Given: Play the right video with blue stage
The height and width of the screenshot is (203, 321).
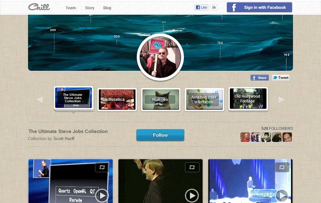Looking at the screenshot, I should point(282,196).
